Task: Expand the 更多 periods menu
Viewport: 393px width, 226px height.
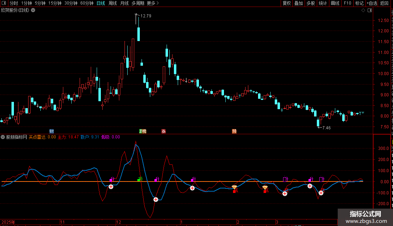Action: (153, 3)
